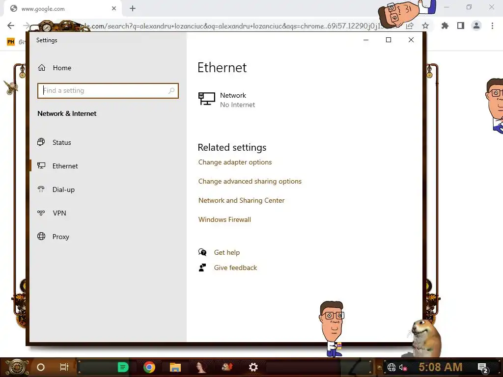503x377 pixels.
Task: Open the steampunk Start button
Action: (x=17, y=367)
